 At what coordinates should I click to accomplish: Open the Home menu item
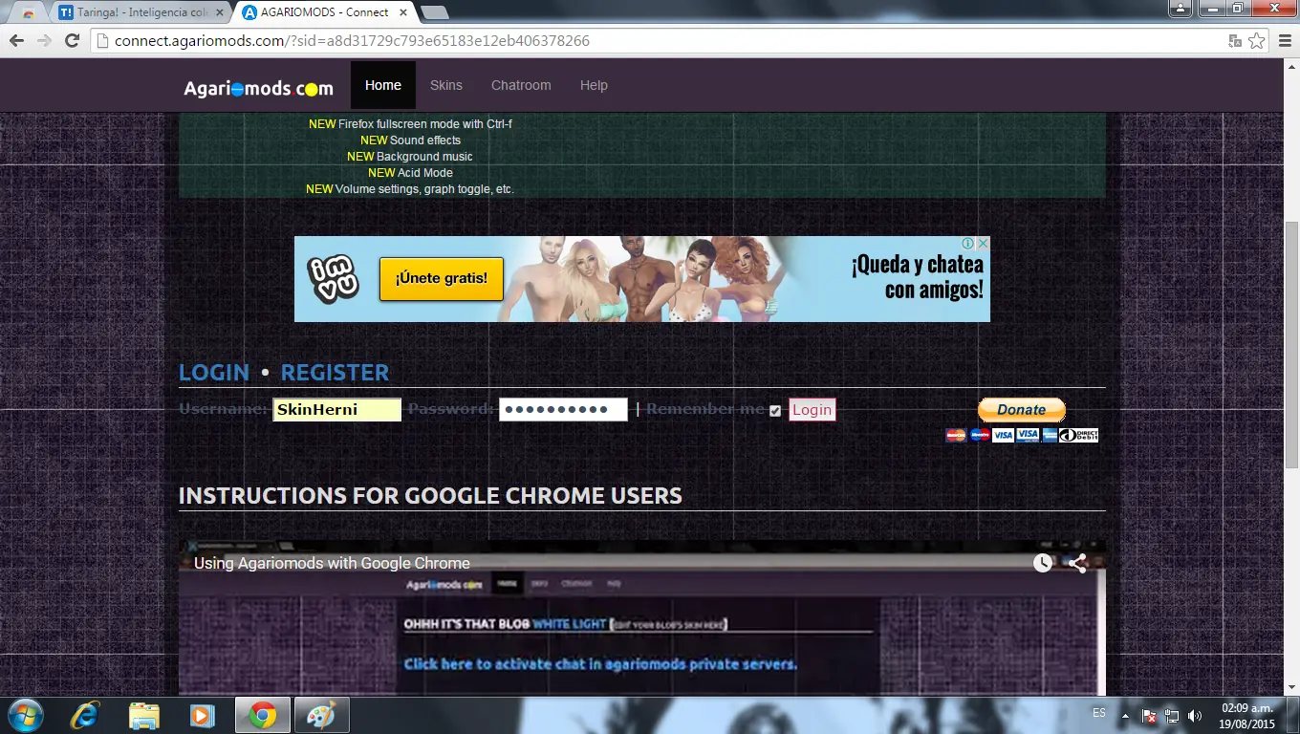pos(383,85)
